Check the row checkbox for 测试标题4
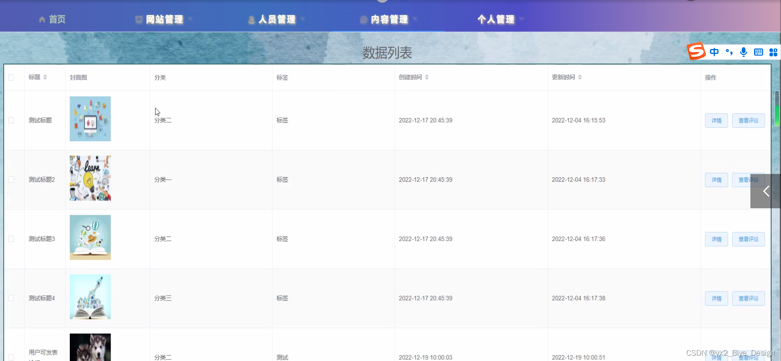This screenshot has height=361, width=781. 11,298
